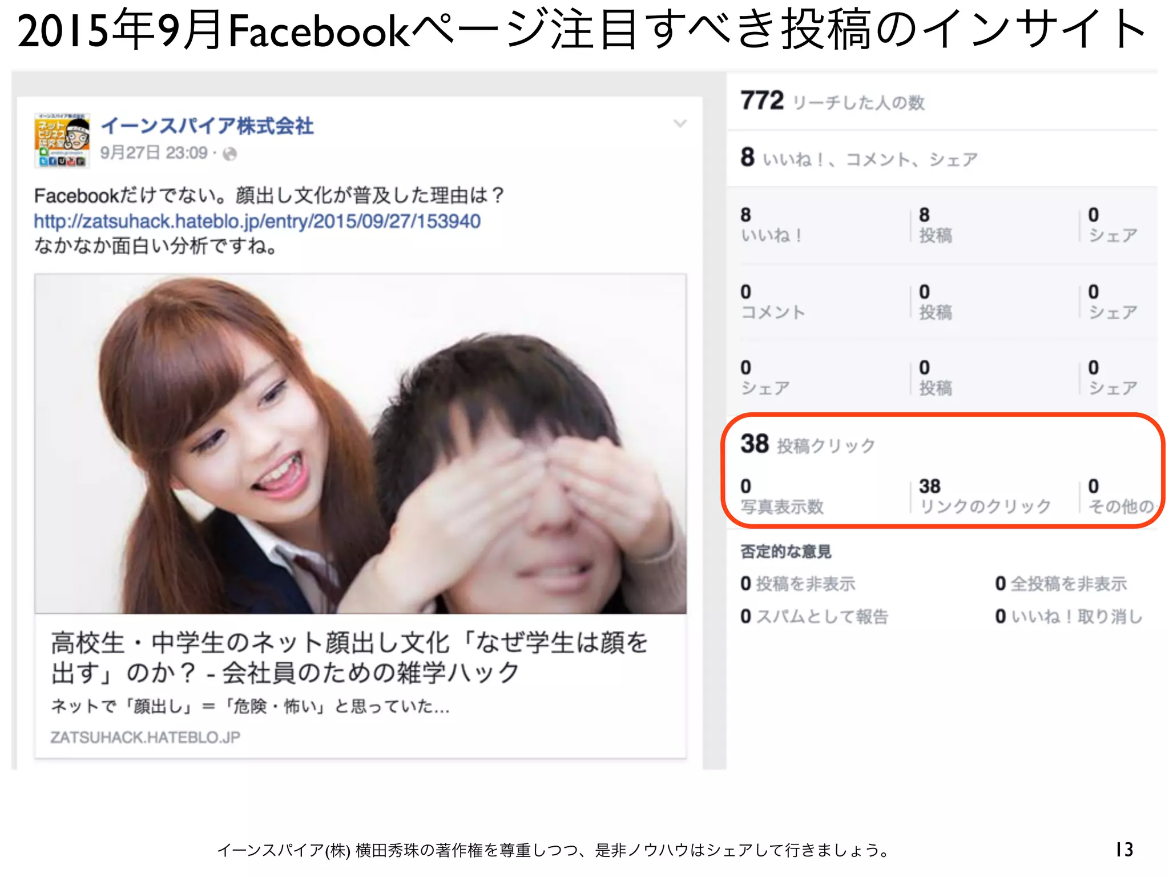Select 8 いいね！、コメント、シェア summary
Image resolution: width=1169 pixels, height=877 pixels.
pos(858,158)
